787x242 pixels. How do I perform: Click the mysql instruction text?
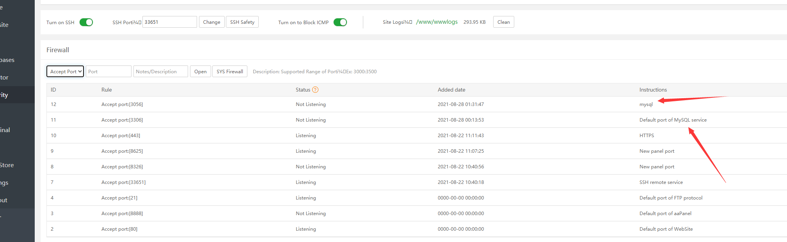646,104
